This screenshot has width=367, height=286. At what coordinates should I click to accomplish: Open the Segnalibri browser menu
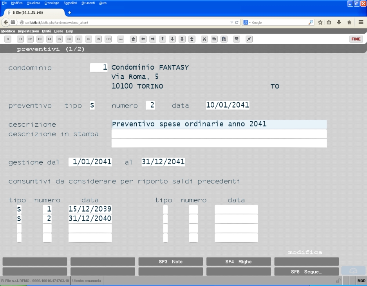[70, 3]
